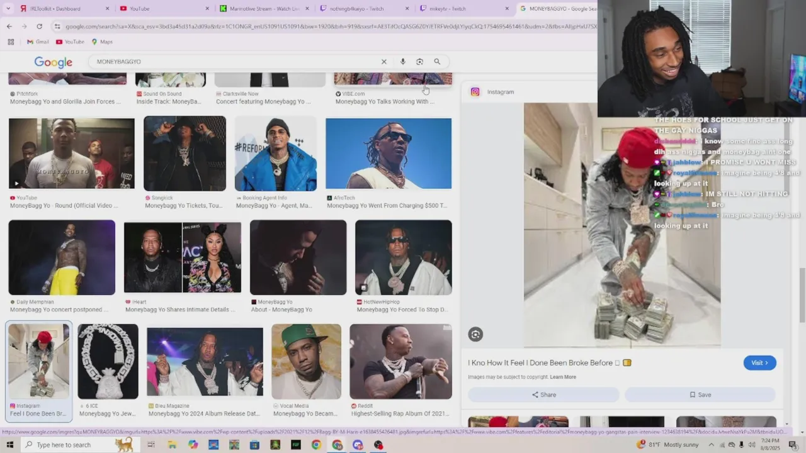Open Google Lens image search
806x453 pixels.
(419, 62)
